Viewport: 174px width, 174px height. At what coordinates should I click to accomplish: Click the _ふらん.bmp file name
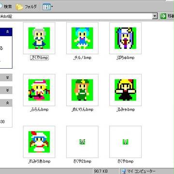(39, 110)
